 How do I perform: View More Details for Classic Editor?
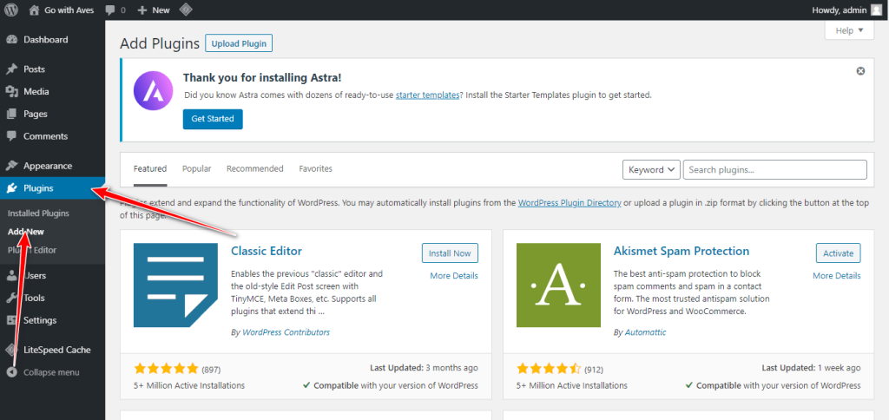pyautogui.click(x=454, y=276)
